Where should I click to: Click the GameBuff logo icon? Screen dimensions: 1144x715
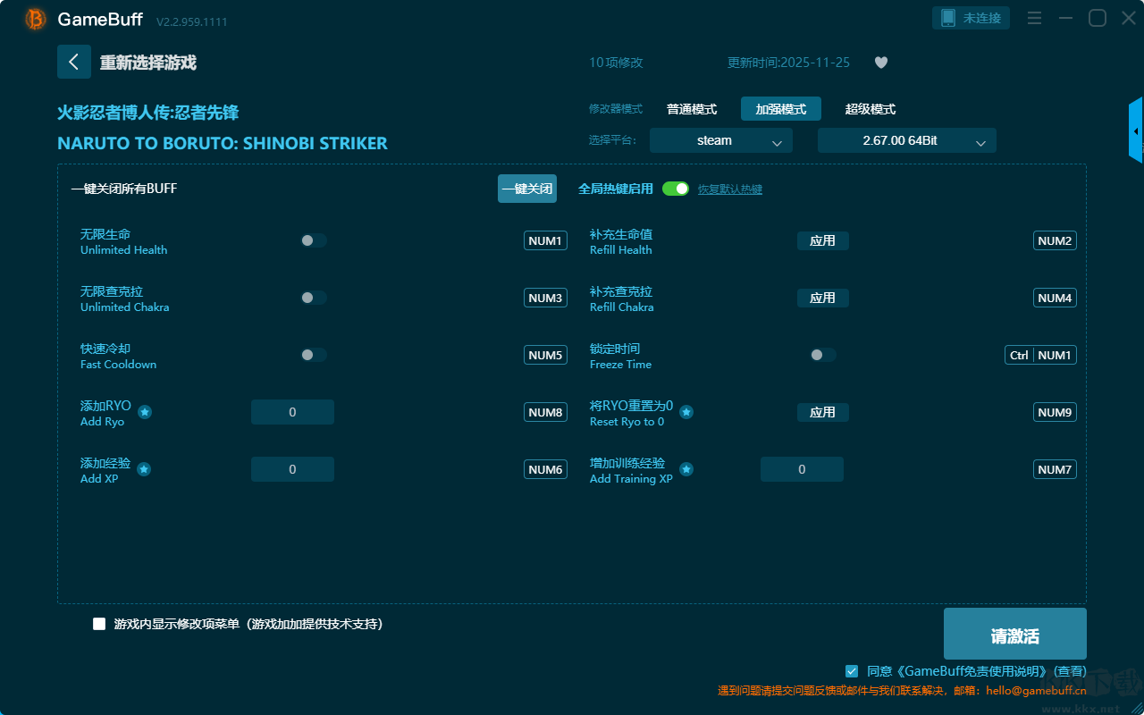click(36, 19)
